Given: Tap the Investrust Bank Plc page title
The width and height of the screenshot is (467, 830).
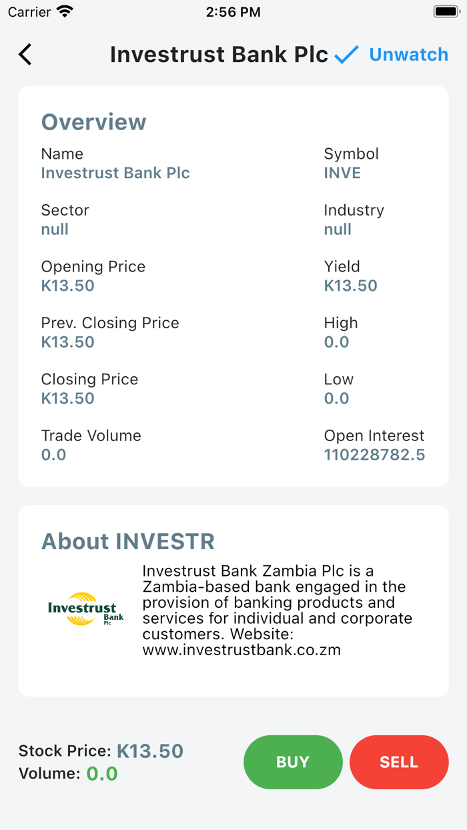Looking at the screenshot, I should (x=219, y=55).
